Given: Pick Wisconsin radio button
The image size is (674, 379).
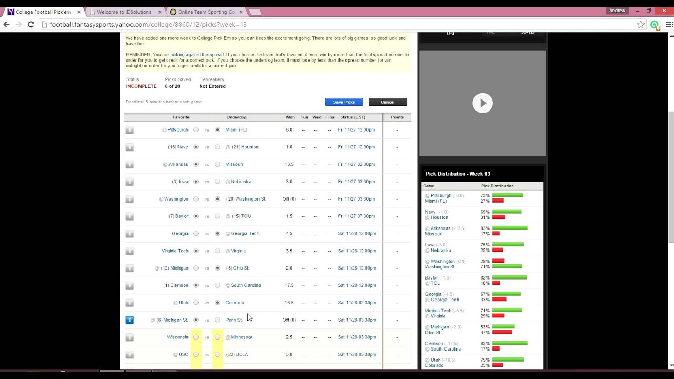Looking at the screenshot, I should [196, 337].
